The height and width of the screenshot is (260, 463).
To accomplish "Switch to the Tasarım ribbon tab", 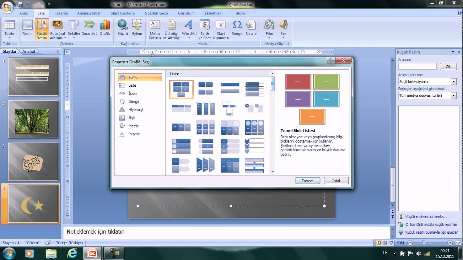I will coord(61,13).
